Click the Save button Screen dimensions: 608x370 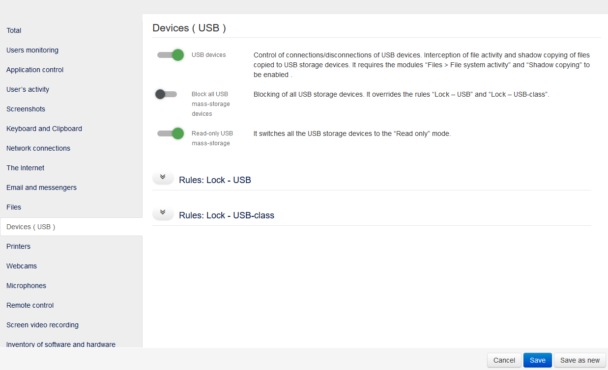(x=537, y=360)
